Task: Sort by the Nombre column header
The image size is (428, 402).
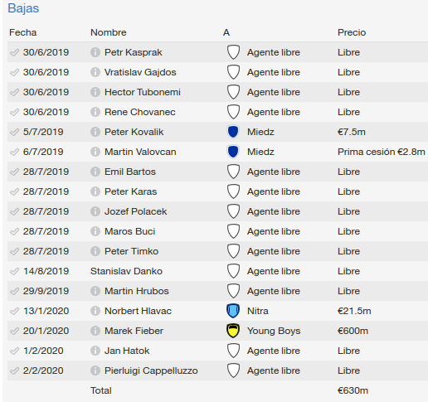Action: tap(109, 32)
